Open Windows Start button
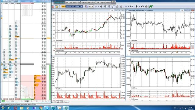195x110 pixels. (3, 108)
